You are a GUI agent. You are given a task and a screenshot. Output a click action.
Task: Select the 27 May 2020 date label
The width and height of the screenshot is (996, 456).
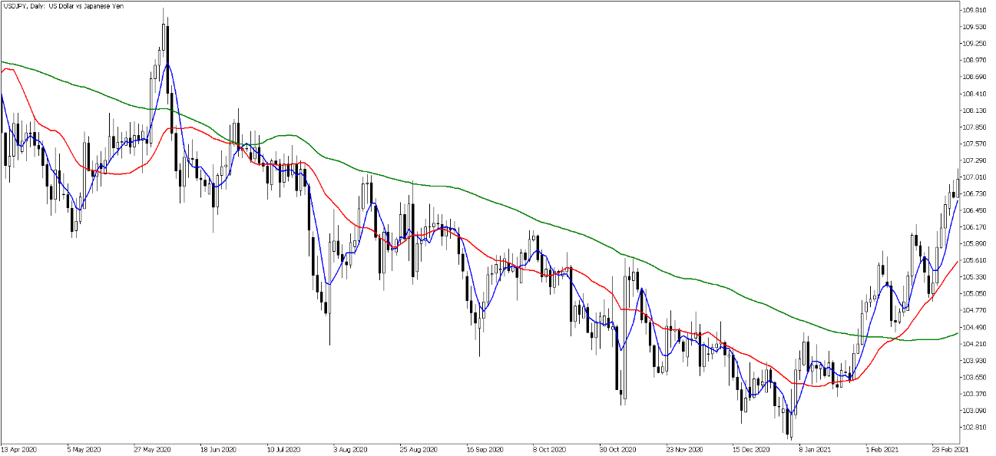(151, 448)
